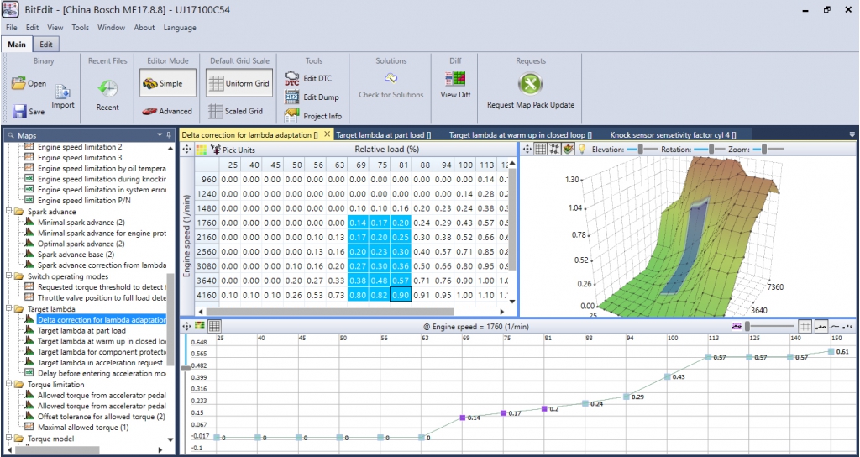Select Uniform Grid scale
Viewport: 860px width, 457px height.
pos(239,83)
